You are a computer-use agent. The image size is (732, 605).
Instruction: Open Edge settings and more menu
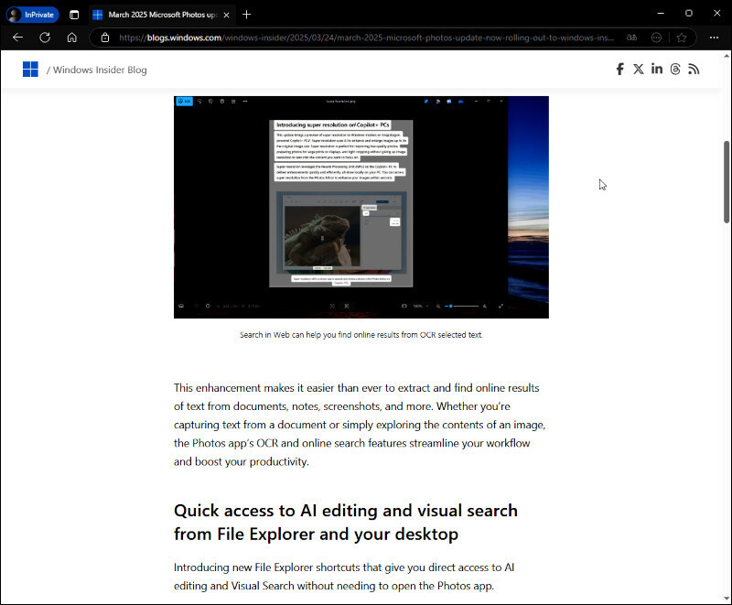pyautogui.click(x=714, y=38)
